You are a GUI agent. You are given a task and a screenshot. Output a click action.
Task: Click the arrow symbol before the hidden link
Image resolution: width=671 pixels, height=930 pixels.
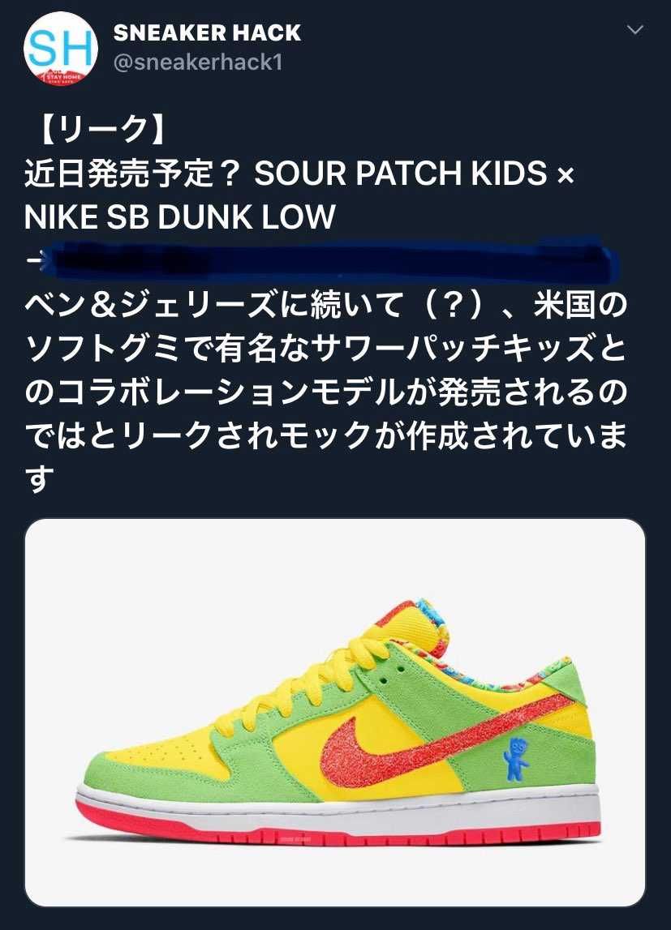coord(35,259)
